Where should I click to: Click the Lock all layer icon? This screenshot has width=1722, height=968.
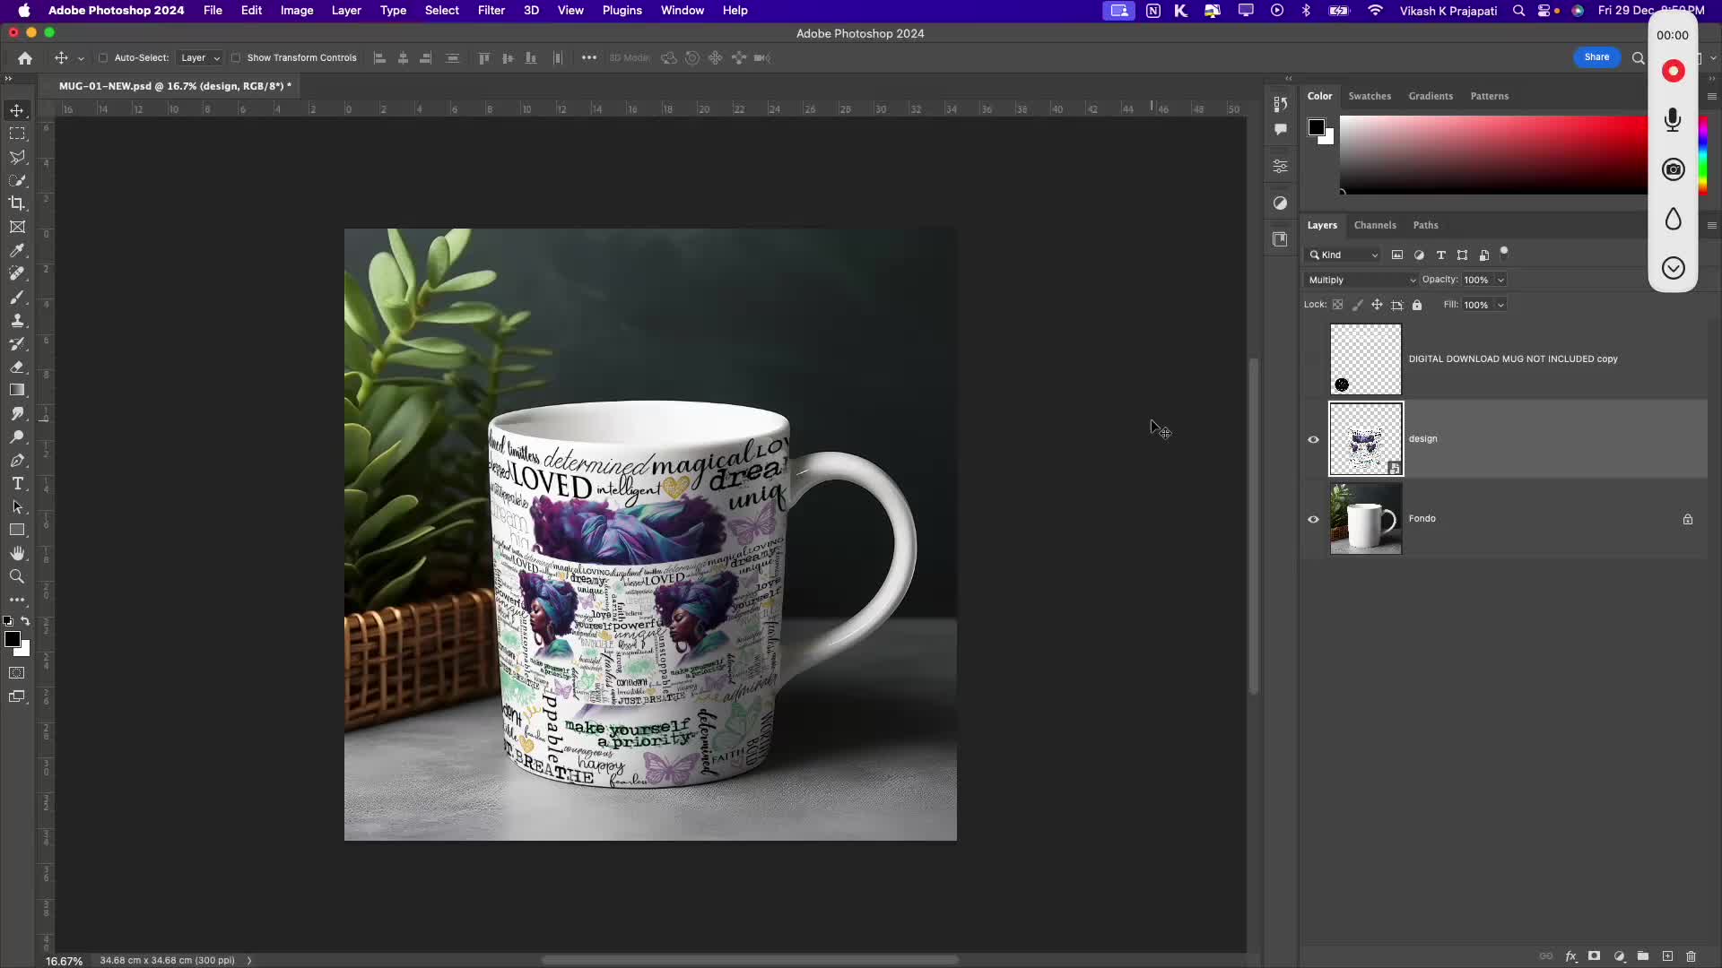tap(1417, 305)
